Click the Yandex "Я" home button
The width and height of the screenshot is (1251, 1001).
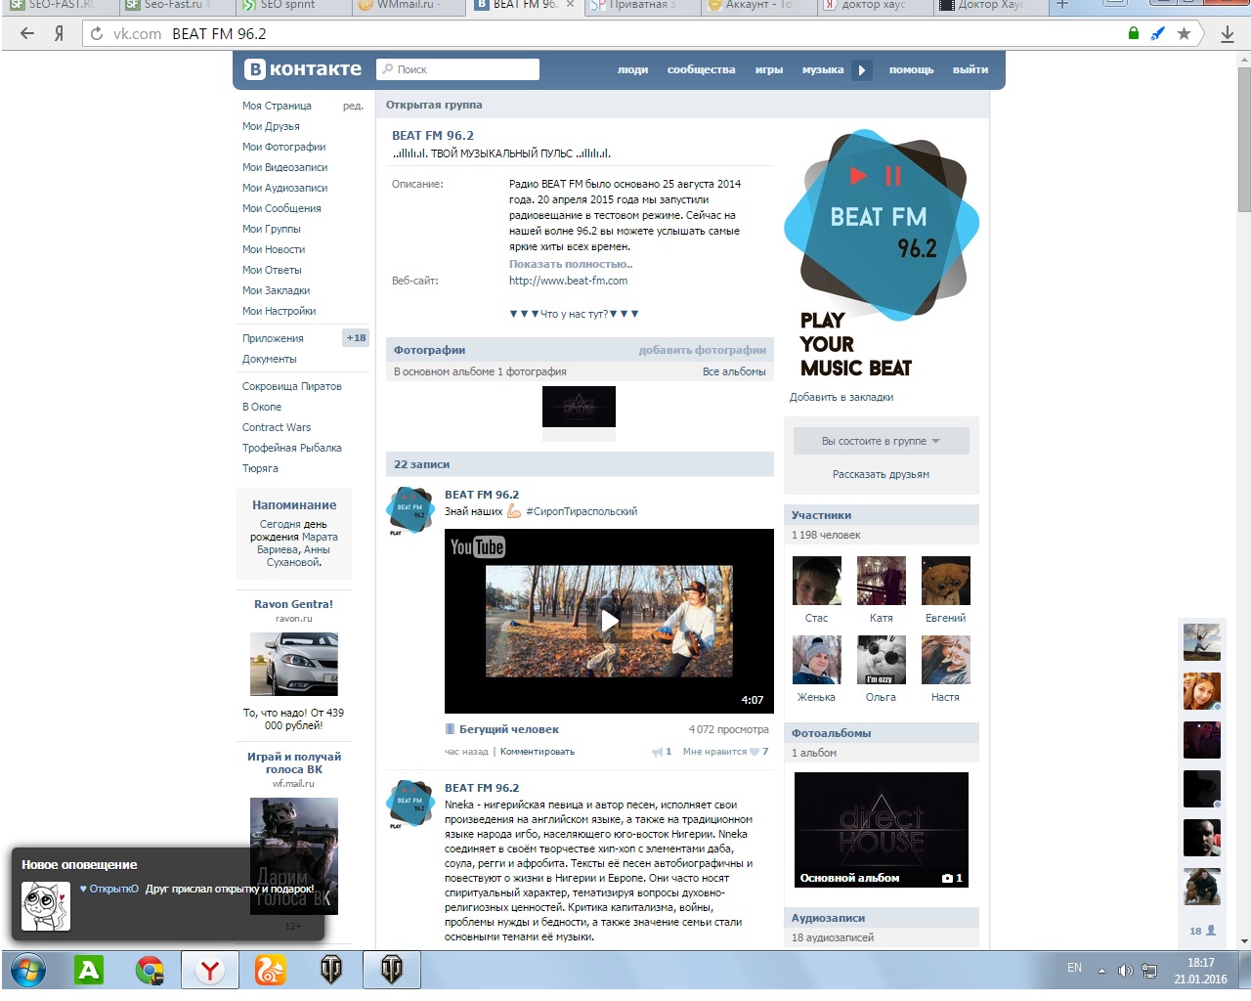59,33
